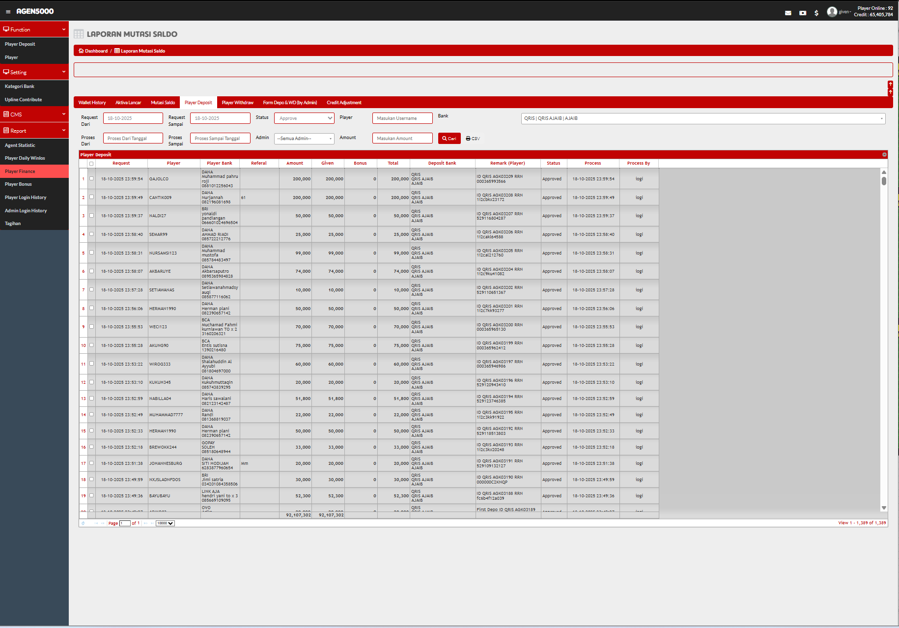899x628 pixels.
Task: Check the row checkbox for GAJOLCO
Action: click(91, 178)
